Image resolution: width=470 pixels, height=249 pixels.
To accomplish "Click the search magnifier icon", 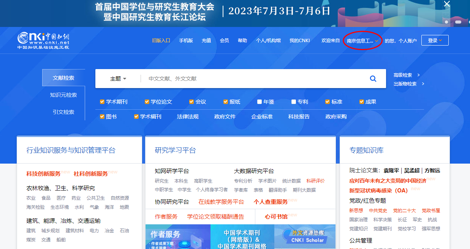I will (373, 79).
